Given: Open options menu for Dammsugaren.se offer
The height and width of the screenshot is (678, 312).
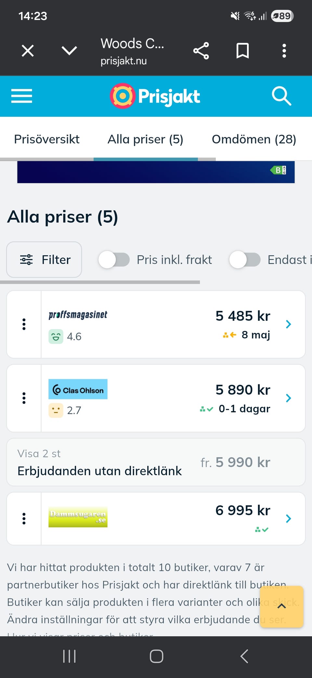Looking at the screenshot, I should click(24, 519).
